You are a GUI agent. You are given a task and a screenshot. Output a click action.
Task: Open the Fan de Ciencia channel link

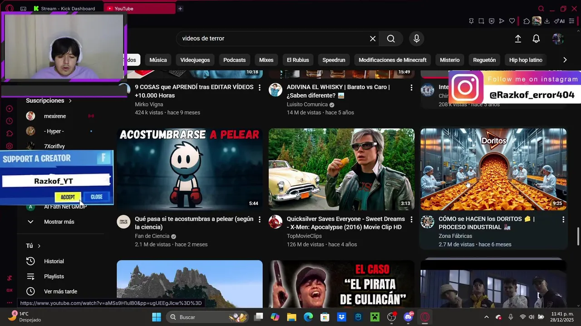coord(152,236)
